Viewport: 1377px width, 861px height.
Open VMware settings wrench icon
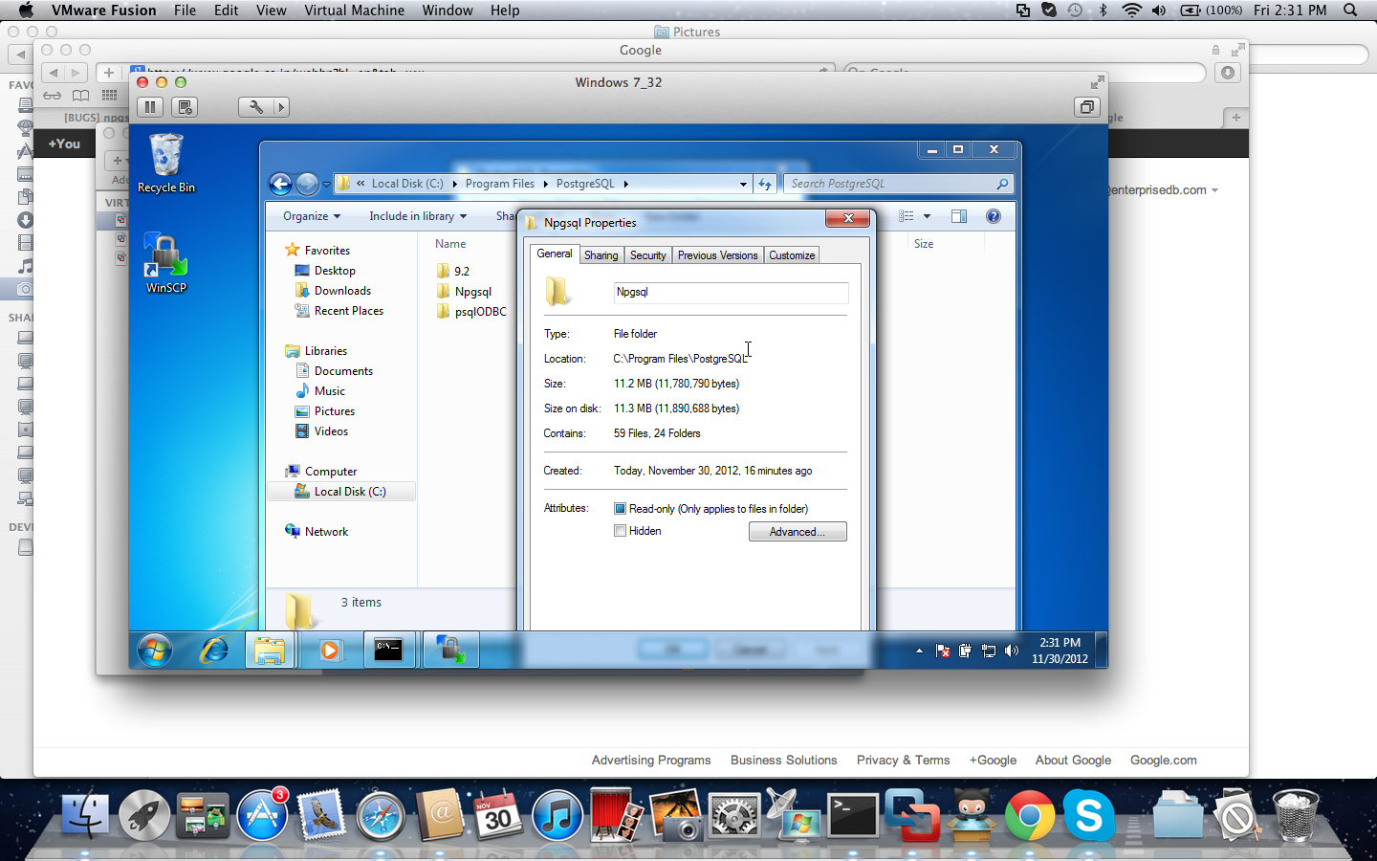255,107
